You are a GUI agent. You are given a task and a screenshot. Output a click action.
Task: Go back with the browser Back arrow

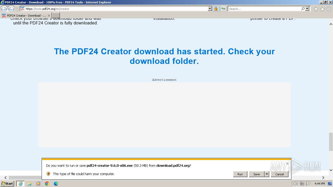(4, 9)
